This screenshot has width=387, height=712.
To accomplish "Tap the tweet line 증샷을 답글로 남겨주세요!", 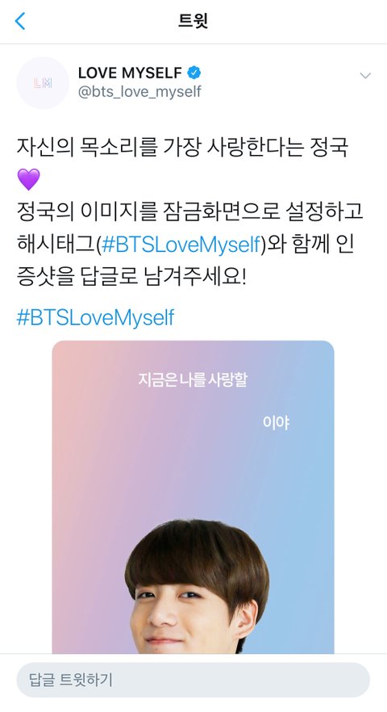I will [131, 277].
